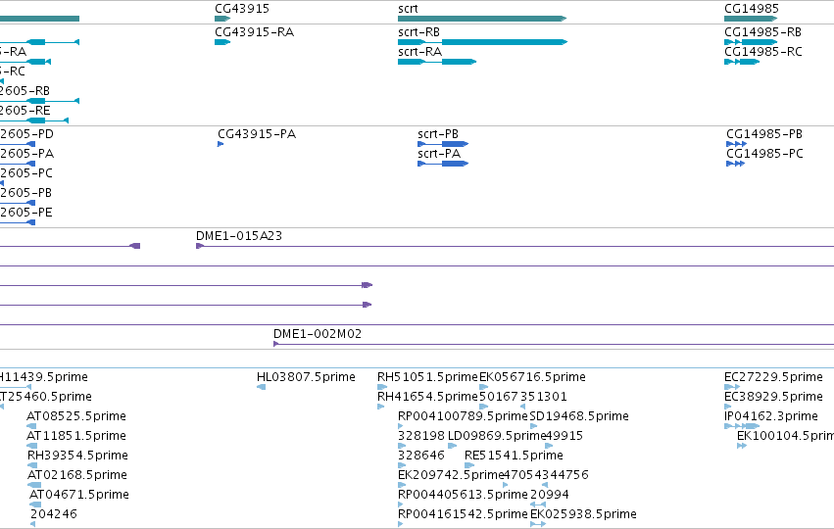Select the EK209742.5prime EST label

(451, 475)
